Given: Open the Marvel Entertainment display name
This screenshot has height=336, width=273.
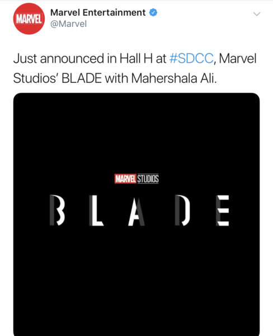Looking at the screenshot, I should pos(98,12).
